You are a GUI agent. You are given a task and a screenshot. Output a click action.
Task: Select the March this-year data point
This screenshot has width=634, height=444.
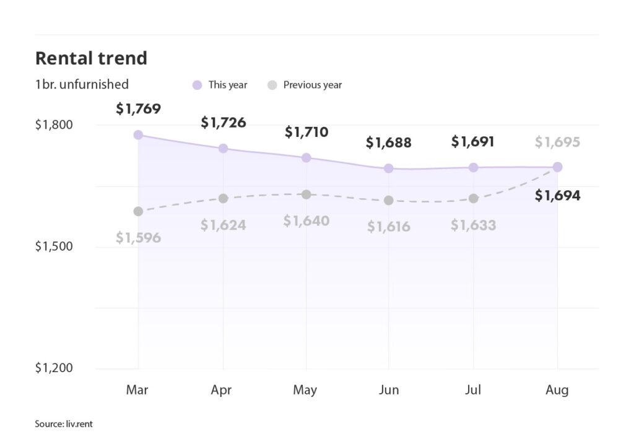tap(138, 135)
